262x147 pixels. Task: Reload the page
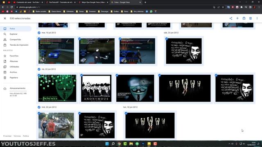tap(12, 7)
